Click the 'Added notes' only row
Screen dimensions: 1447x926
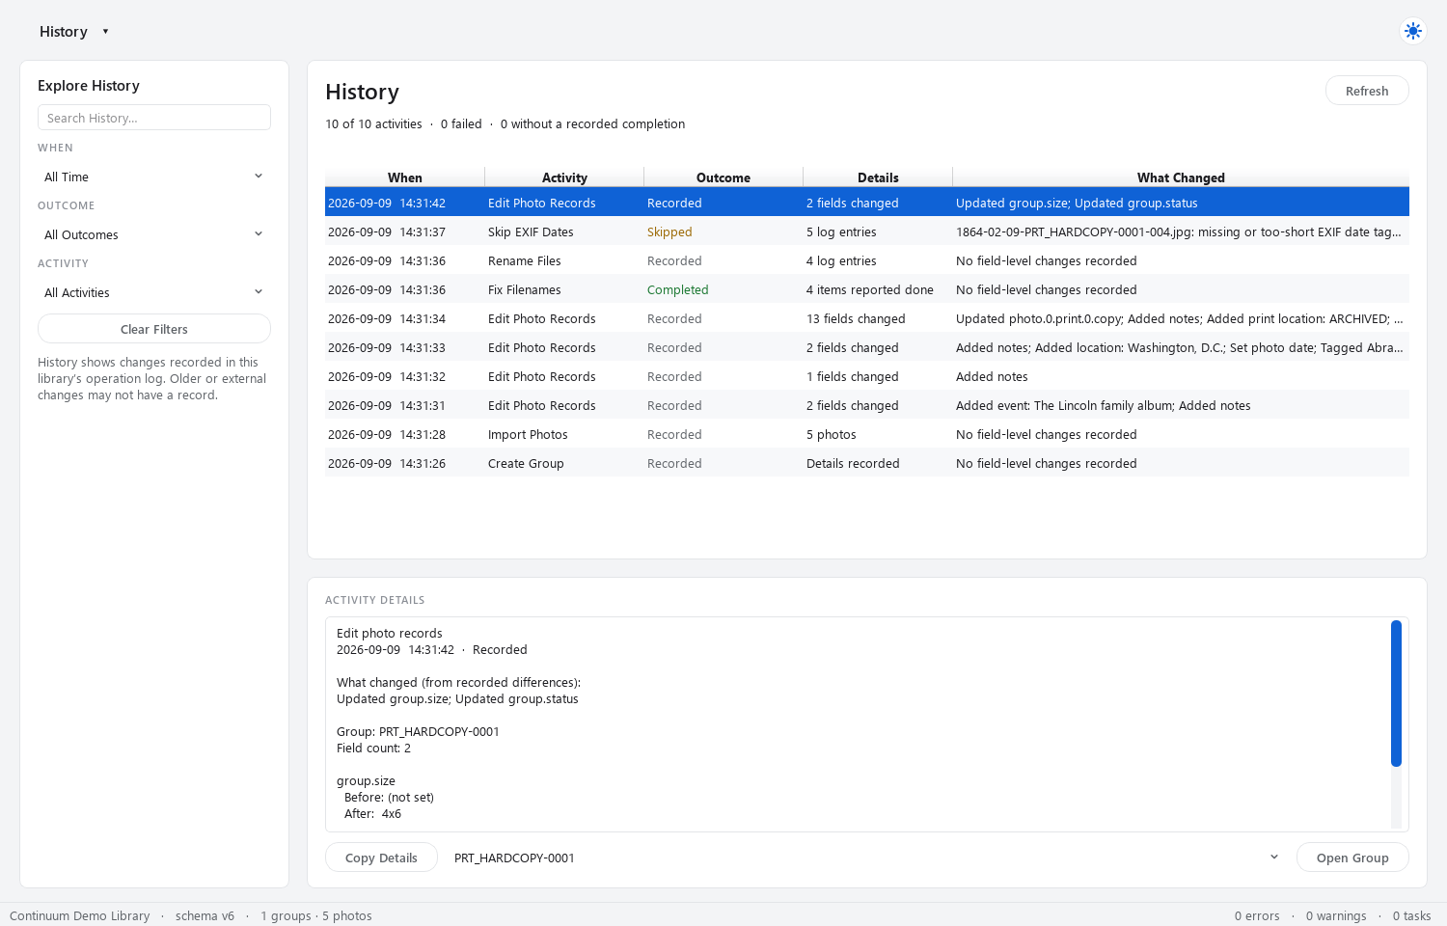coord(867,376)
